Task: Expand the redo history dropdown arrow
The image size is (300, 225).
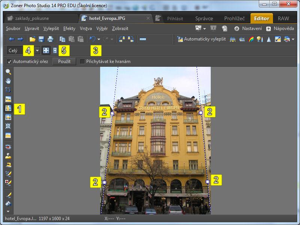Action: 112,39
